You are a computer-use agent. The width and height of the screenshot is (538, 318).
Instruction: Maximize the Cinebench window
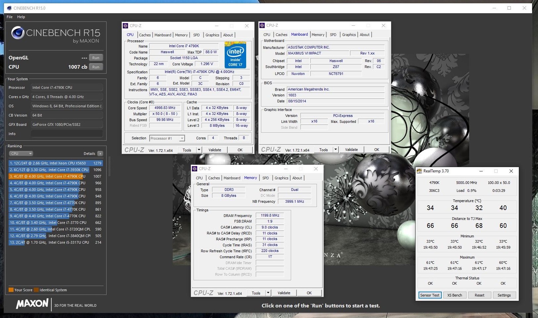tap(509, 8)
